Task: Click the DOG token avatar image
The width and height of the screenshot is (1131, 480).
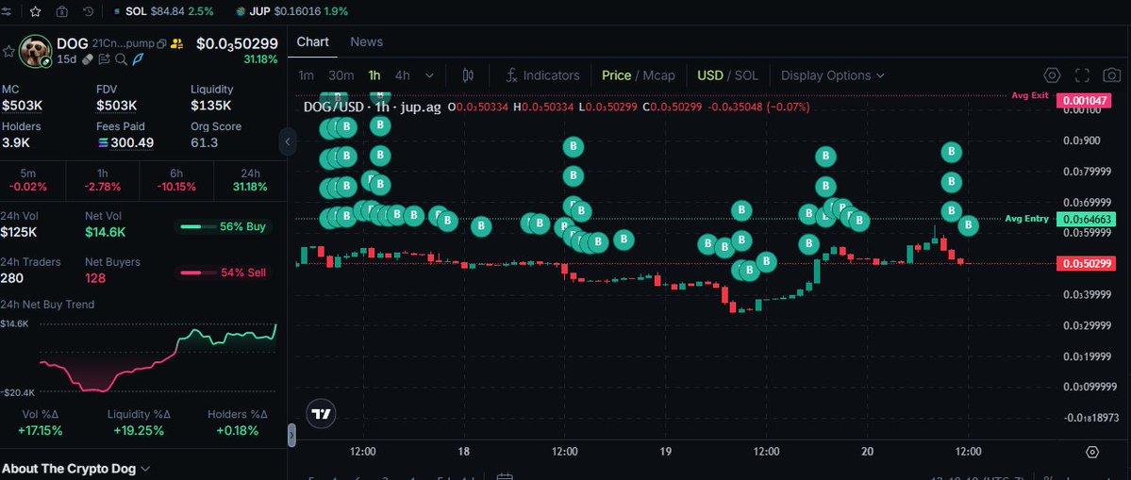Action: [35, 51]
